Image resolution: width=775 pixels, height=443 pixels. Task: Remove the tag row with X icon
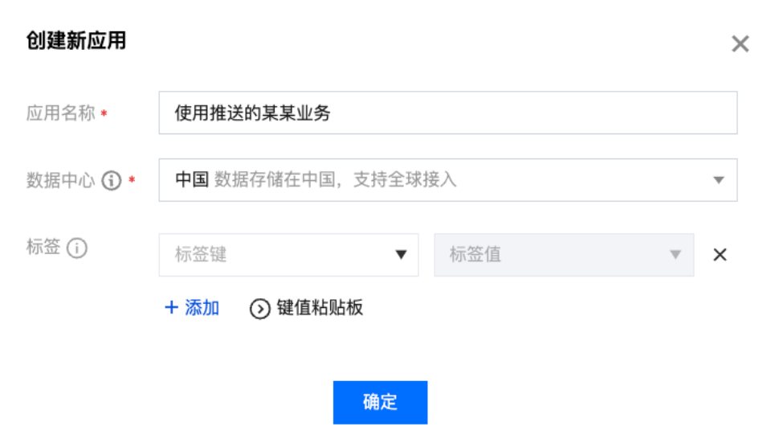(720, 255)
